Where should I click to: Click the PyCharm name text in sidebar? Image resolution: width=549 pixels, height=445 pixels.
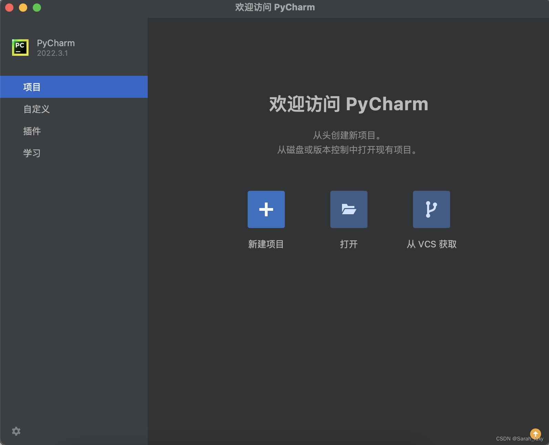tap(56, 43)
